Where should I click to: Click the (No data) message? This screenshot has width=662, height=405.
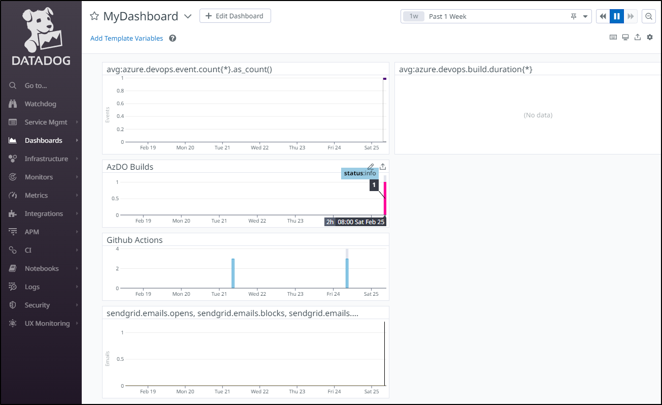(538, 115)
